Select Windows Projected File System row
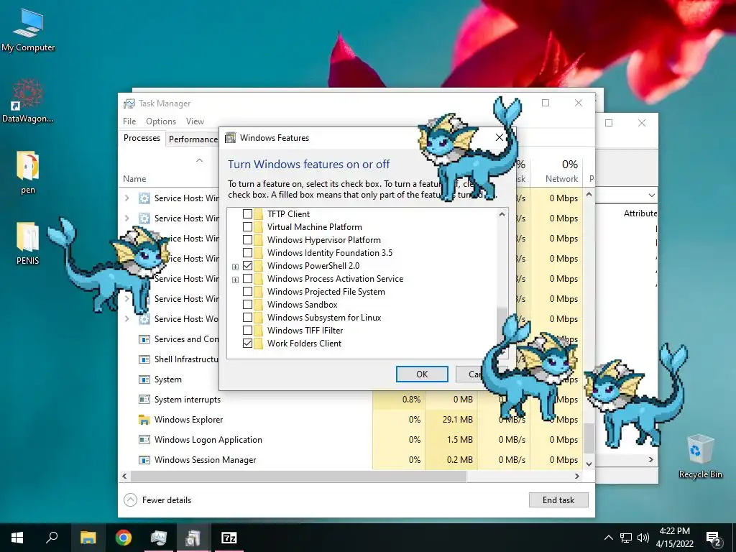736x552 pixels. tap(326, 292)
